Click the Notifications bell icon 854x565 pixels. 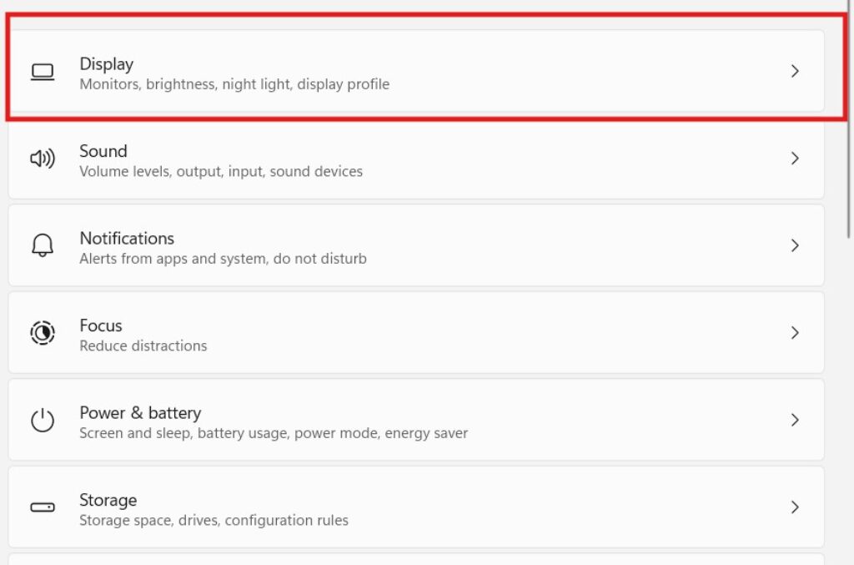(x=42, y=245)
